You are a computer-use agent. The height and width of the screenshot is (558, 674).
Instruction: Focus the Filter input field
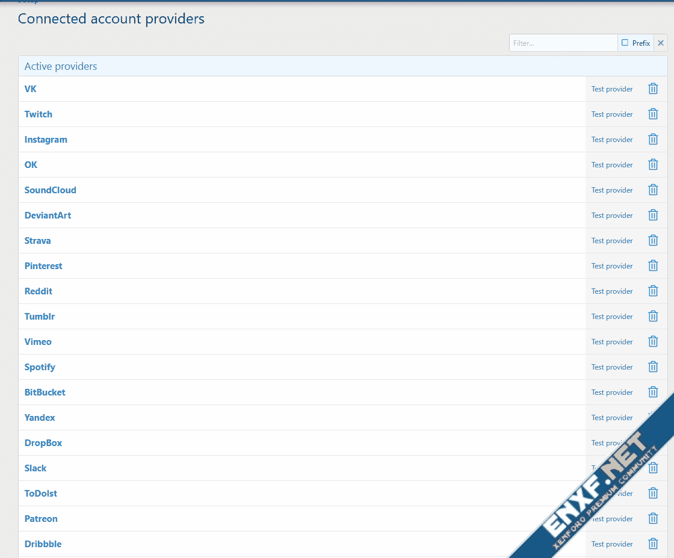pos(563,43)
